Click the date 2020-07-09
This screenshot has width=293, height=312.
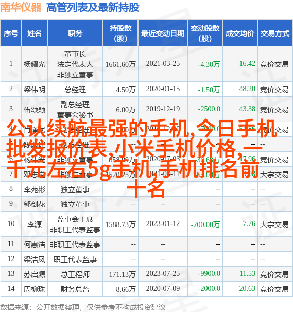[x=163, y=288]
